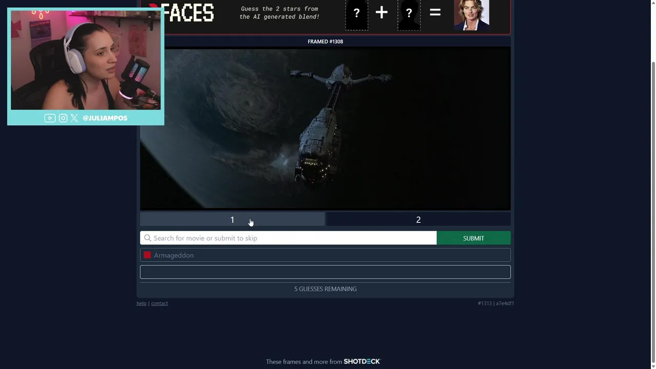Click the first mystery star placeholder
Viewport: 656px width, 369px height.
pos(356,14)
